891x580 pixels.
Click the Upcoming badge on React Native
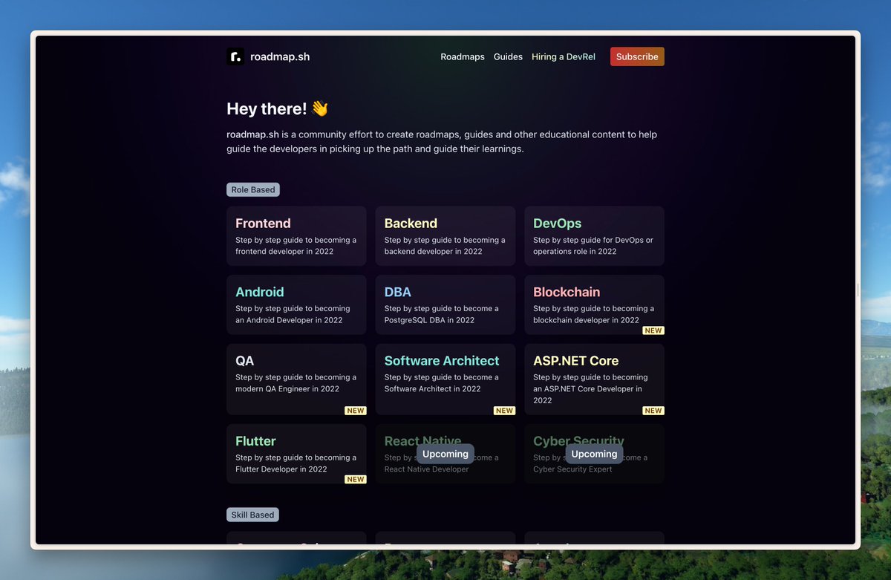point(446,454)
